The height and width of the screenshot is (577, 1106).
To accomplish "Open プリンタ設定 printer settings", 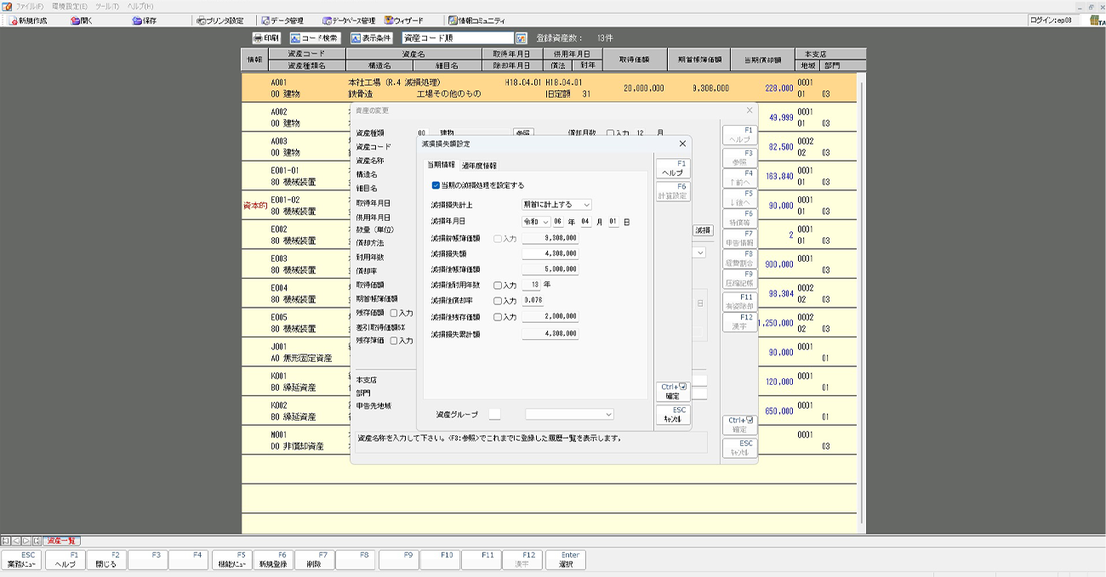I will 219,20.
